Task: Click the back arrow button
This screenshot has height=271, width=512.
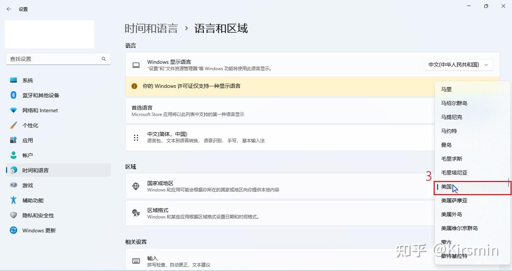Action: point(8,9)
